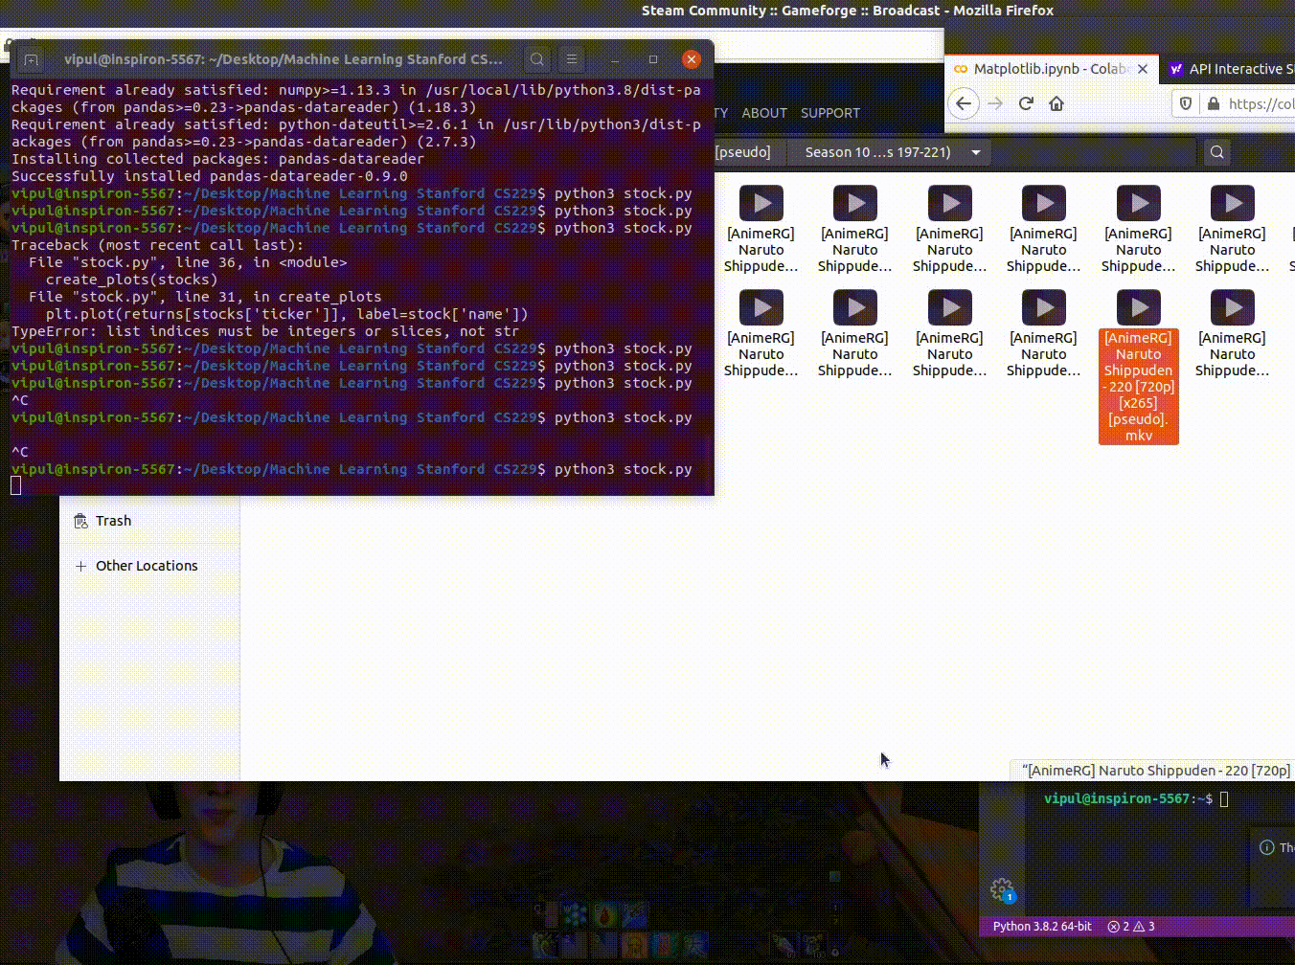Click the 'Successfully installed pandas-datareader-0.9.0' line

[210, 176]
